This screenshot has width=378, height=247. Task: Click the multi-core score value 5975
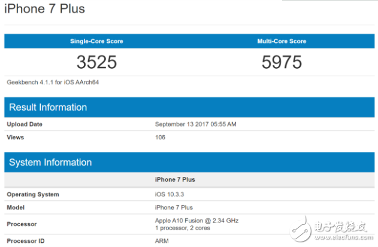point(281,62)
